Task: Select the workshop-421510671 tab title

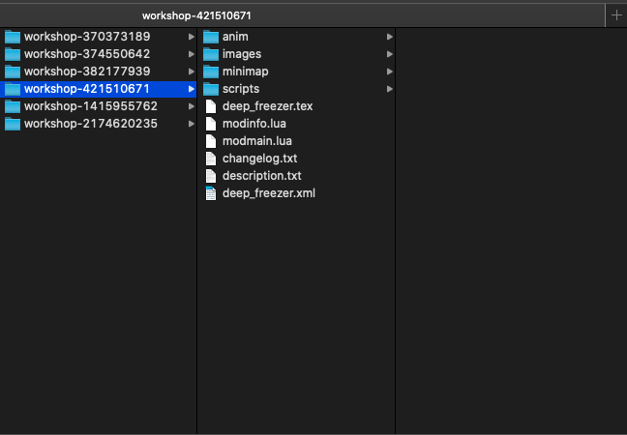Action: 196,16
